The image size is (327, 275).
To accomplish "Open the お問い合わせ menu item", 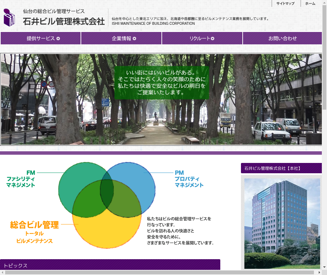I will (x=282, y=38).
